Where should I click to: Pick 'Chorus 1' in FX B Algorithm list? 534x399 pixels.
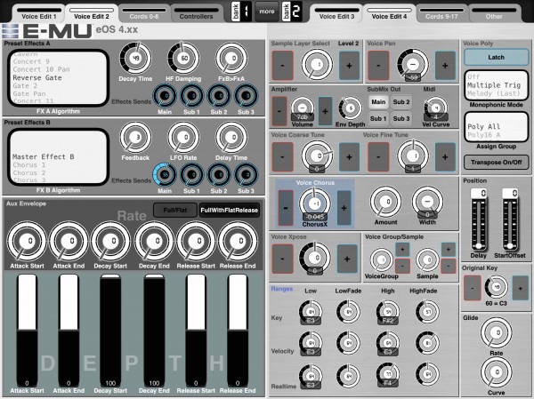29,165
